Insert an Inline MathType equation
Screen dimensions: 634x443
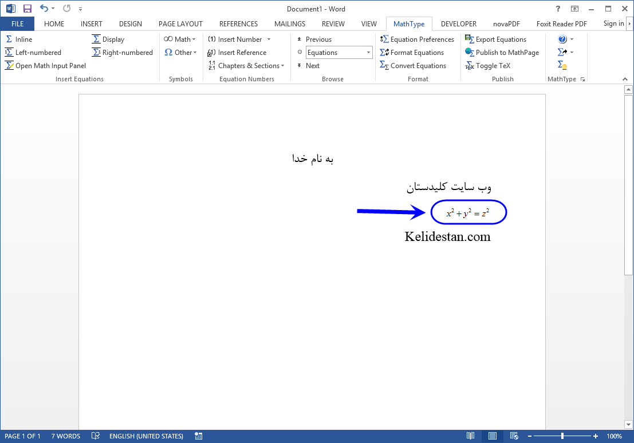[x=19, y=39]
